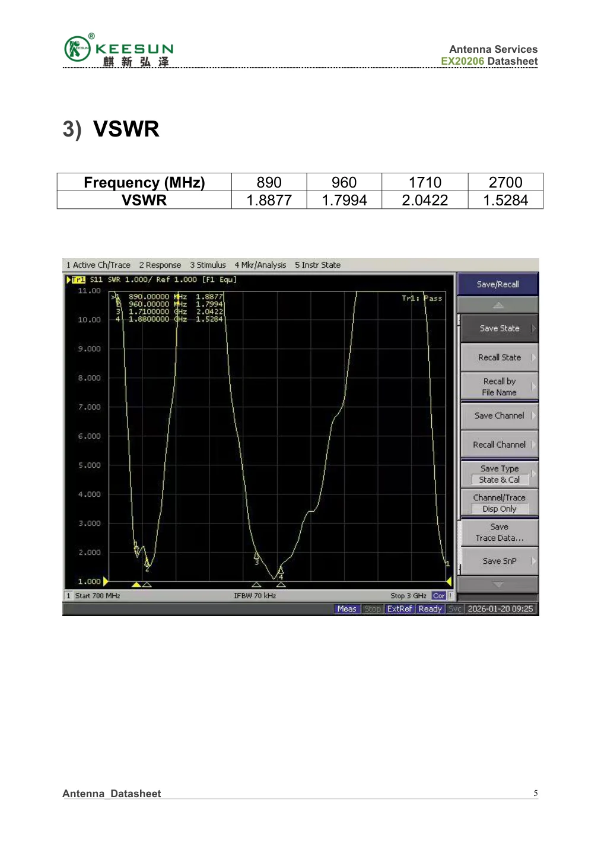The height and width of the screenshot is (850, 601).
Task: Click marker 2 triangle on frequency axis
Action: coord(147,585)
